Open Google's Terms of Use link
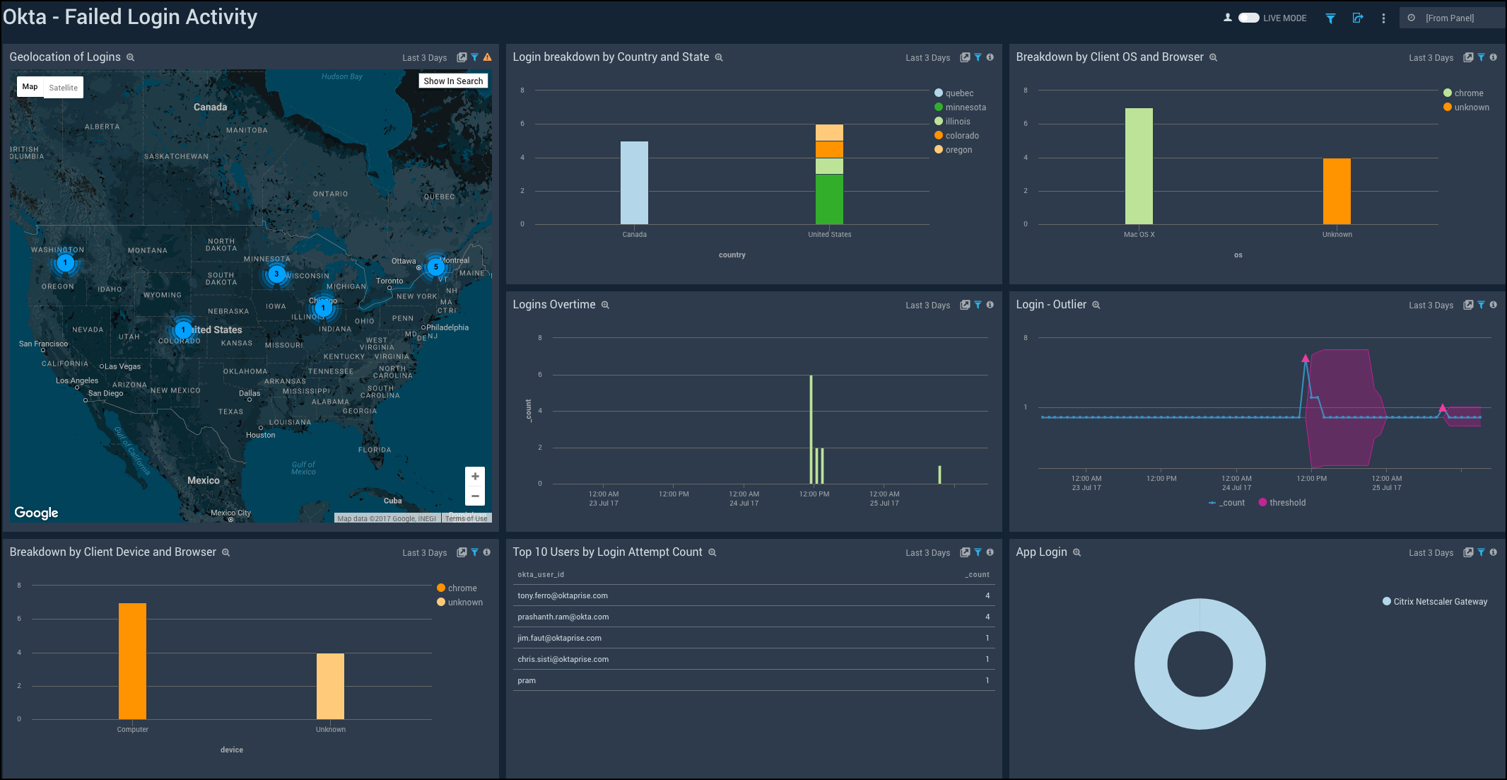The width and height of the screenshot is (1507, 780). click(x=467, y=518)
